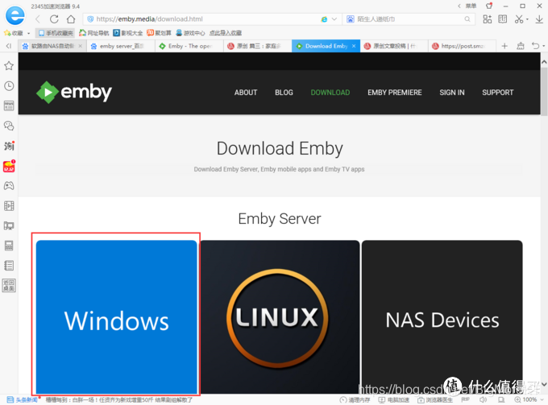Go to browser home page icon

coord(71,19)
